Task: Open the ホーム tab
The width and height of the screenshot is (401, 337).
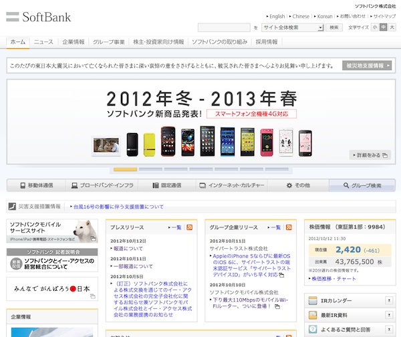Action: pyautogui.click(x=18, y=42)
